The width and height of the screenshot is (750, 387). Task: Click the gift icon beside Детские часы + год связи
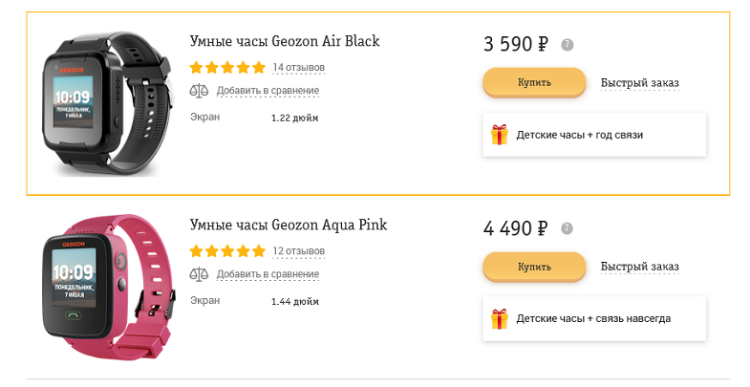tap(499, 135)
